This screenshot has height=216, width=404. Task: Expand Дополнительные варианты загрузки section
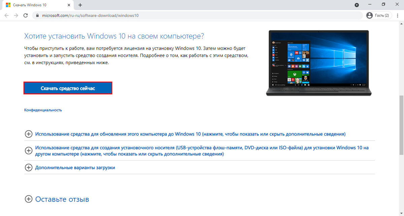click(x=29, y=167)
